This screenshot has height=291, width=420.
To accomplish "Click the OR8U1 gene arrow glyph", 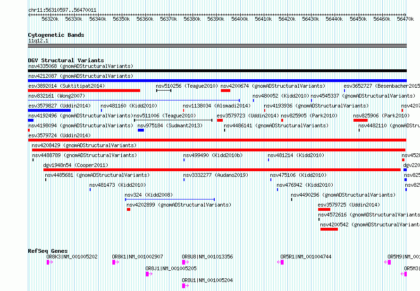I will pyautogui.click(x=185, y=286).
